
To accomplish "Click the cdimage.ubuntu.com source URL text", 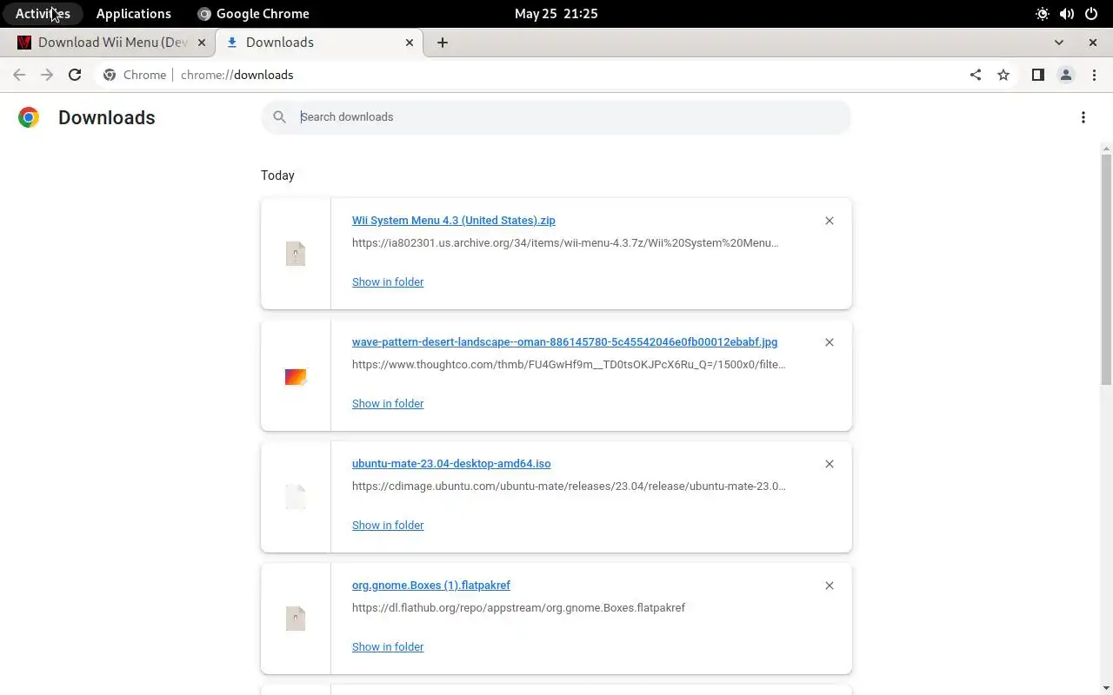I will pos(569,486).
